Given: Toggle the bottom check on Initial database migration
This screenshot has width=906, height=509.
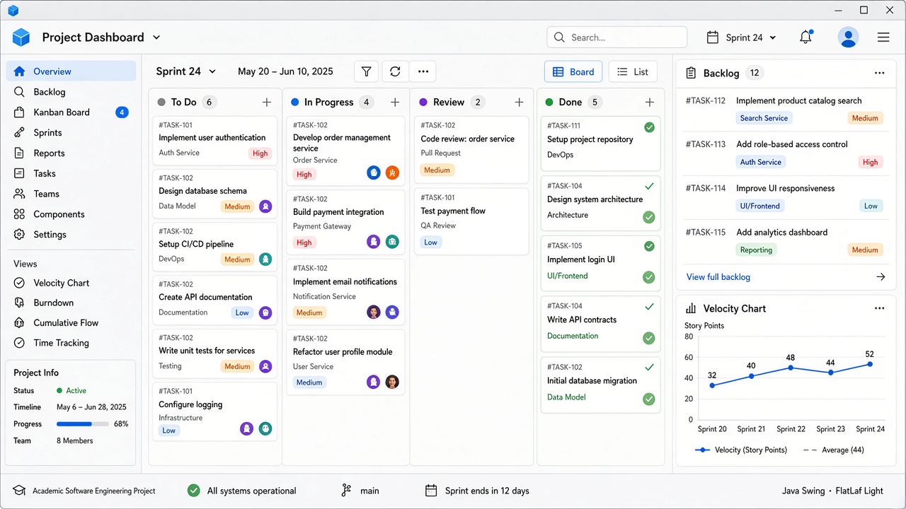Looking at the screenshot, I should 648,399.
